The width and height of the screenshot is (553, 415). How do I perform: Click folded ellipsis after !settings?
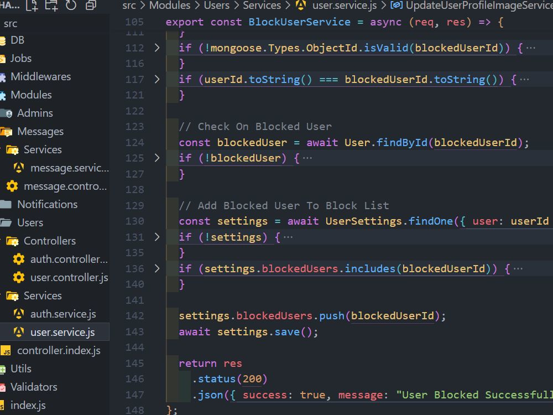tap(288, 237)
